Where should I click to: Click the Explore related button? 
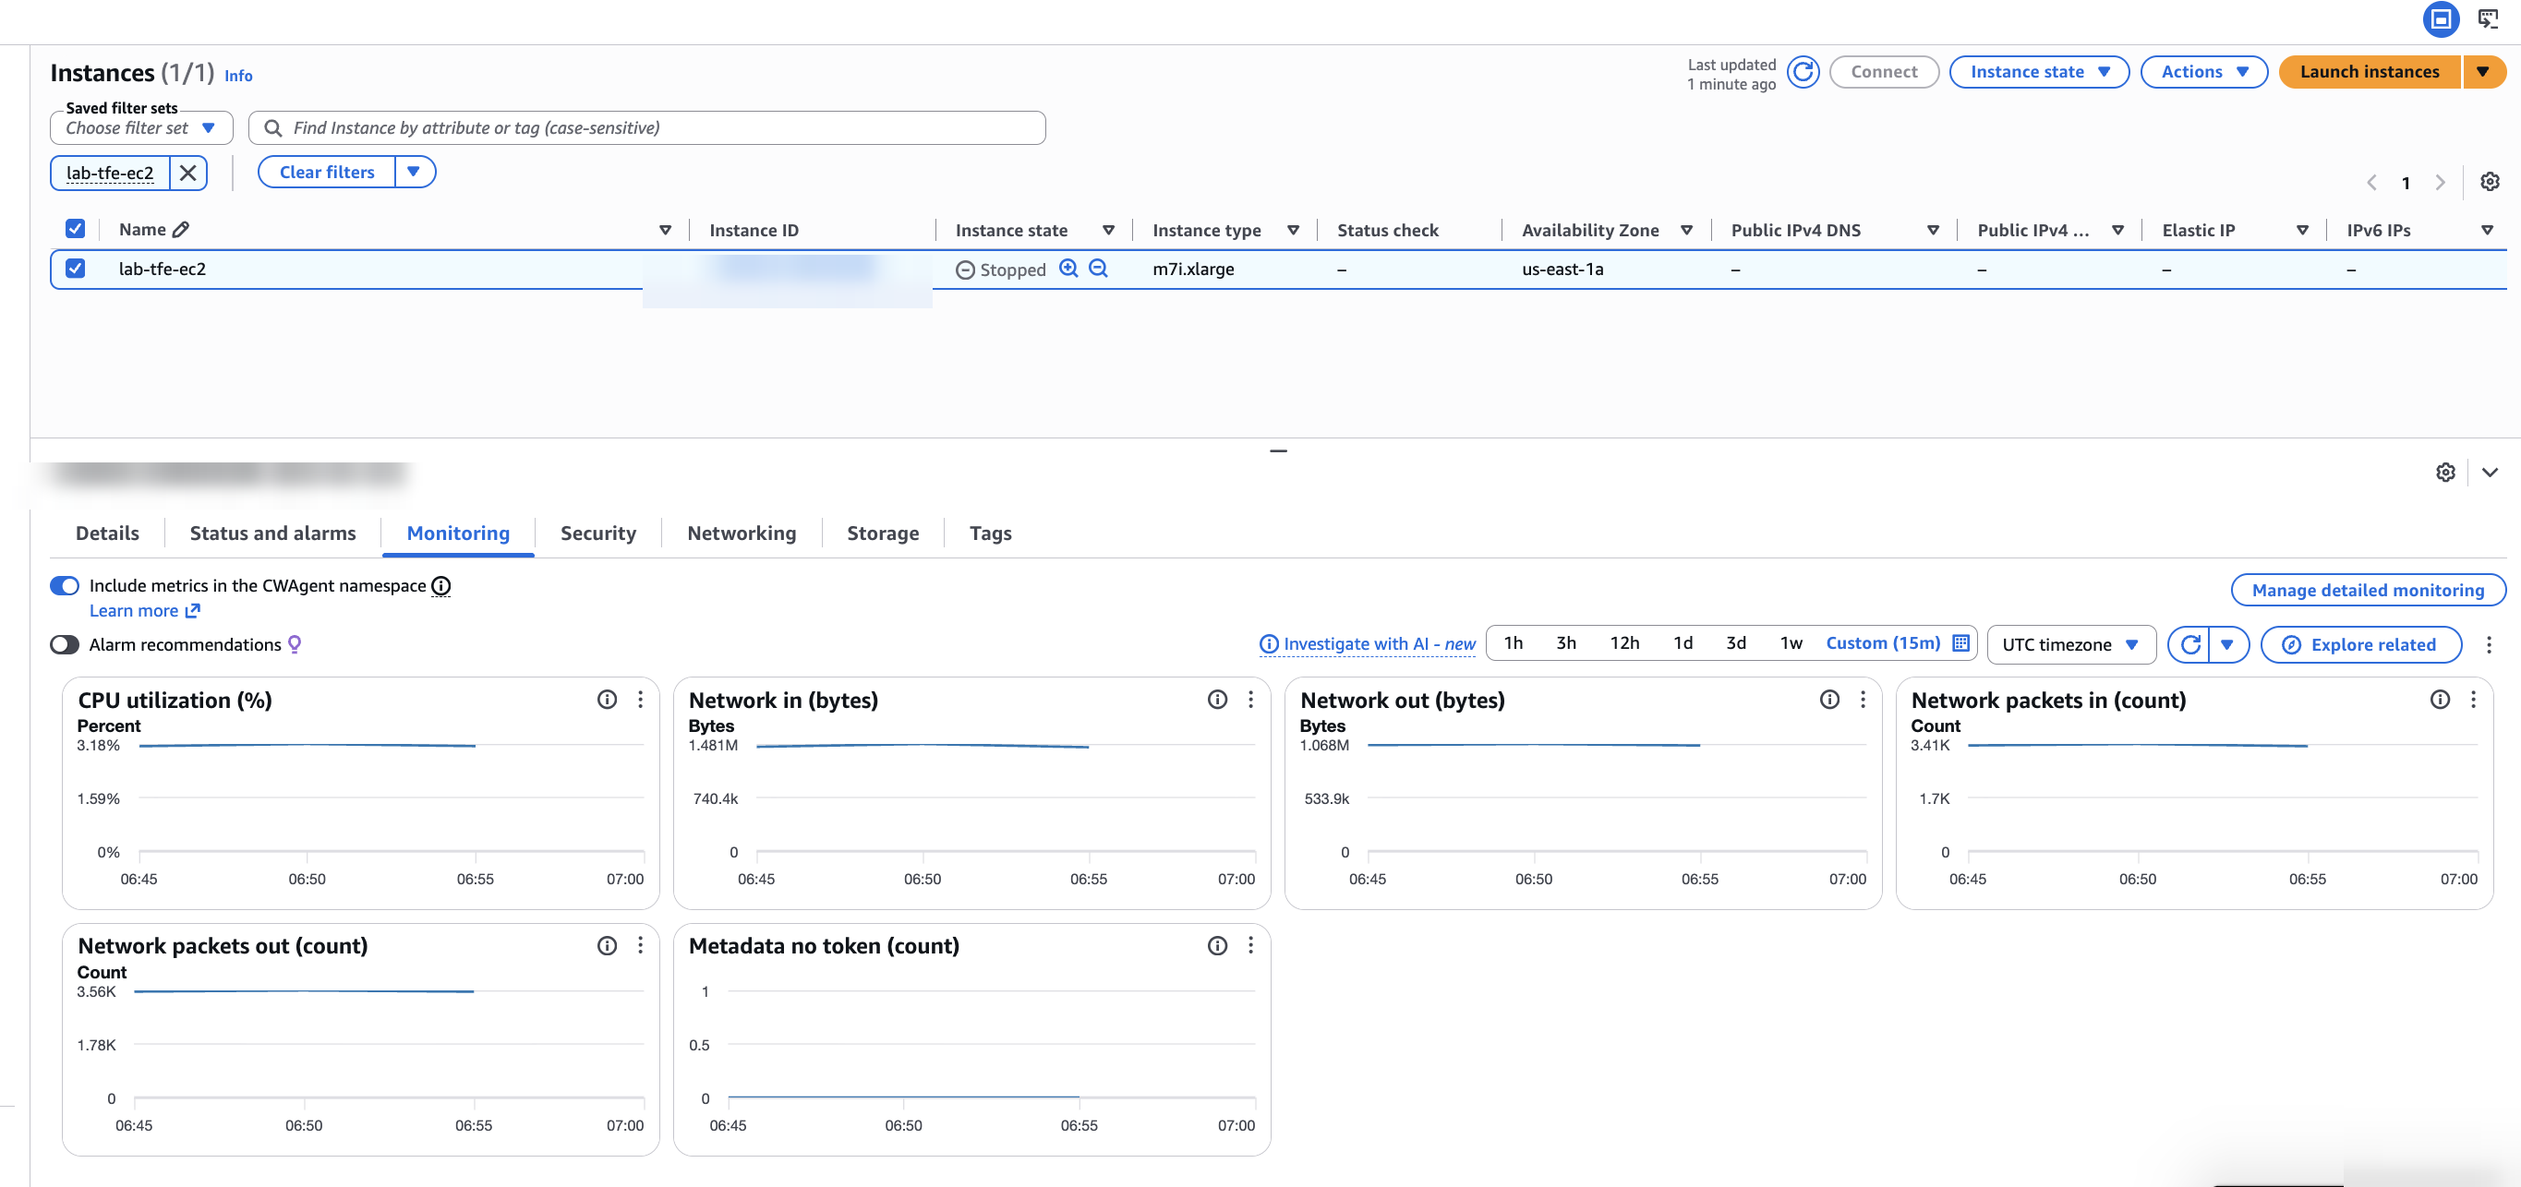[2360, 645]
